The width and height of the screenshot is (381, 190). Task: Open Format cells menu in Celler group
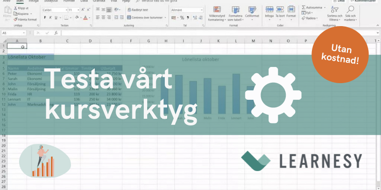click(x=291, y=13)
